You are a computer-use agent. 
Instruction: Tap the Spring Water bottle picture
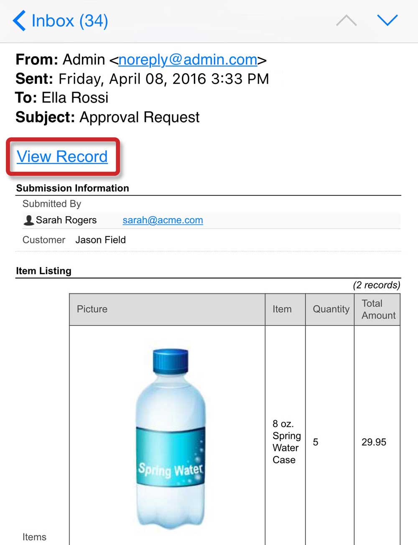pos(171,437)
